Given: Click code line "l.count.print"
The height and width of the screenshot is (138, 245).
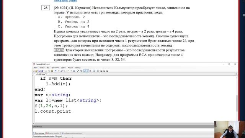Looking at the screenshot, I should [x=53, y=111].
